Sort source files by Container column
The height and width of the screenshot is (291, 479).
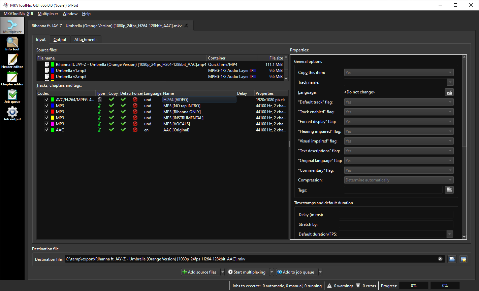[232, 58]
